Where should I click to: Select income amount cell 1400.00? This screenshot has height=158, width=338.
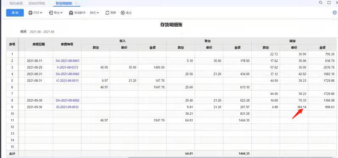tap(152, 67)
